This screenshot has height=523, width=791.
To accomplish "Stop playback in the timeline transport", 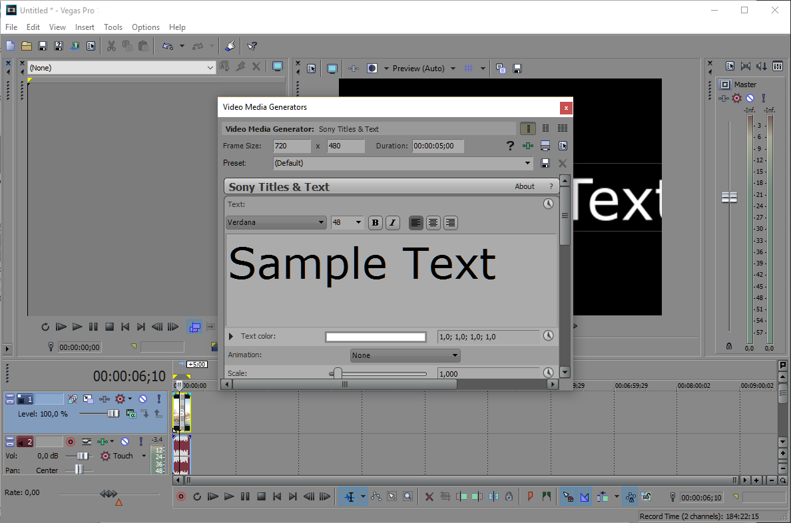I will [x=261, y=497].
